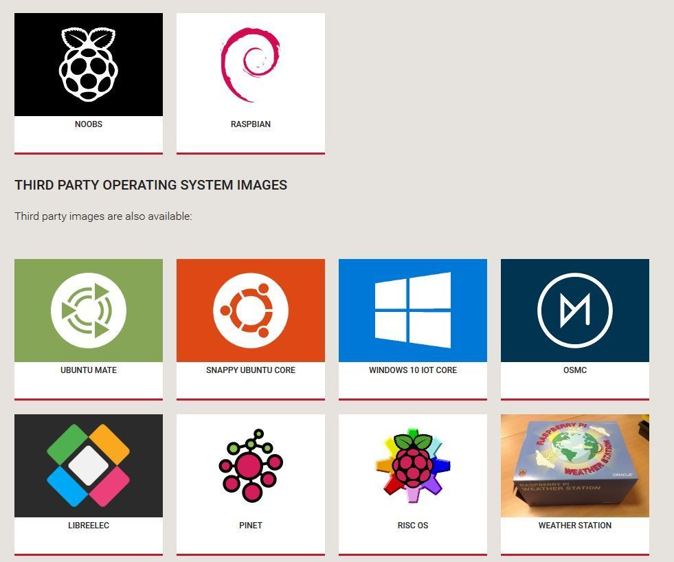Image resolution: width=674 pixels, height=562 pixels.
Task: Click the RISC OS cog logo
Action: (x=412, y=465)
